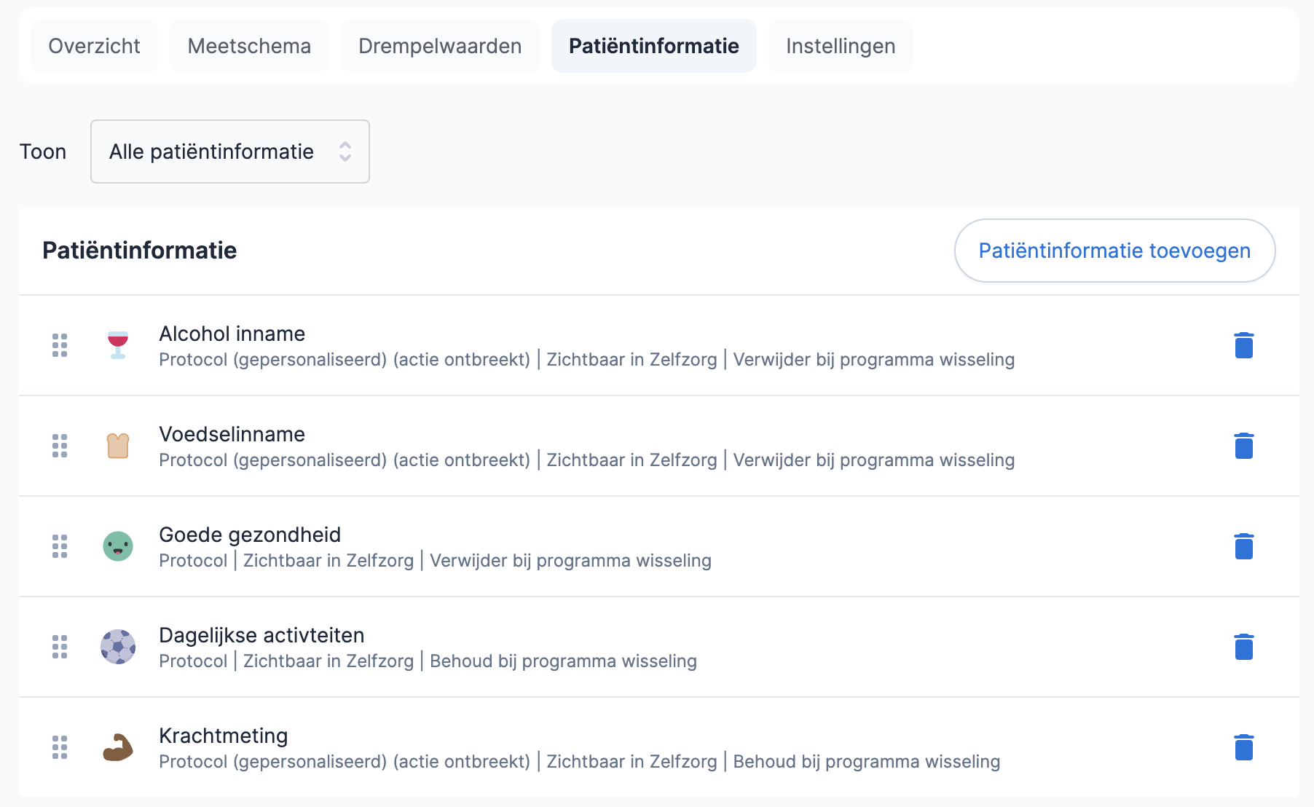Go to the Drempelwaarden tab
Image resolution: width=1314 pixels, height=807 pixels.
coord(440,46)
